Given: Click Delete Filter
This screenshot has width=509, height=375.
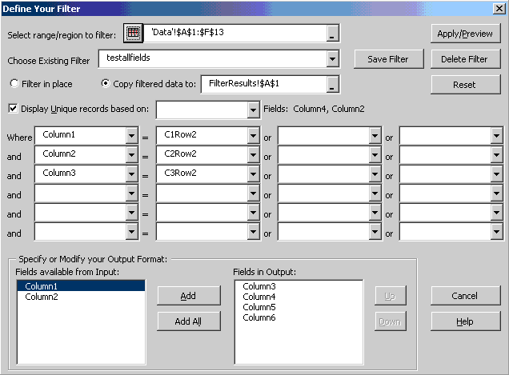Looking at the screenshot, I should (x=465, y=59).
